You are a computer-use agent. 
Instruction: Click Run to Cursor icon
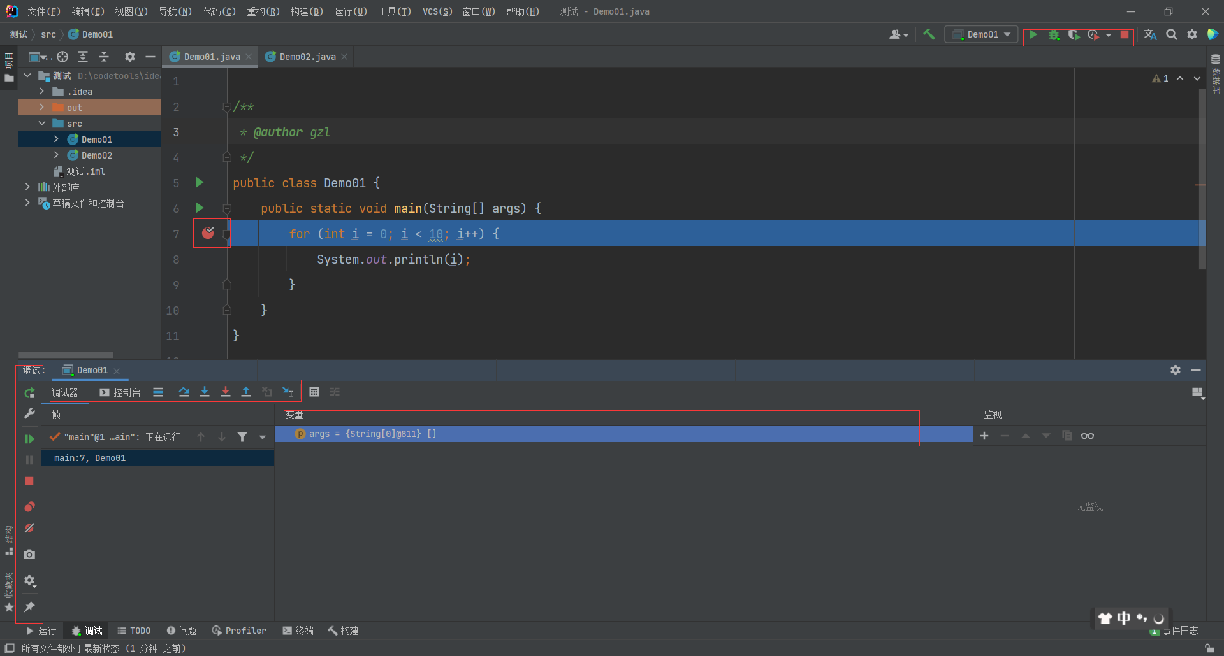click(288, 392)
